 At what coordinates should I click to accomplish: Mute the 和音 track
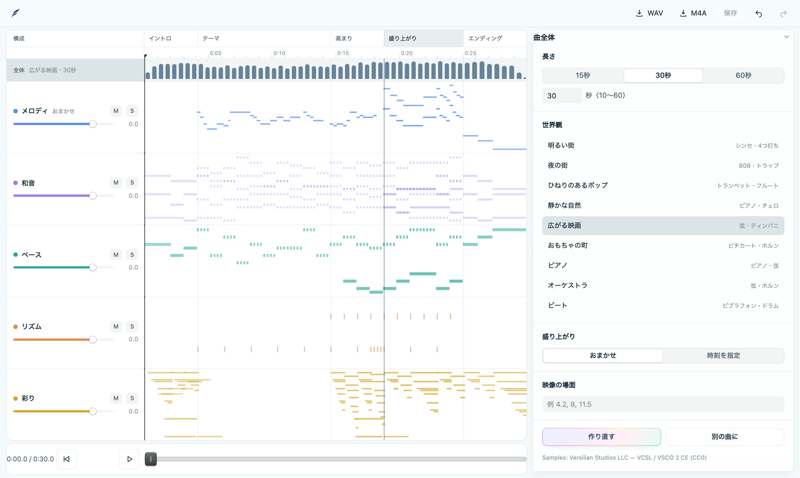[x=116, y=183]
